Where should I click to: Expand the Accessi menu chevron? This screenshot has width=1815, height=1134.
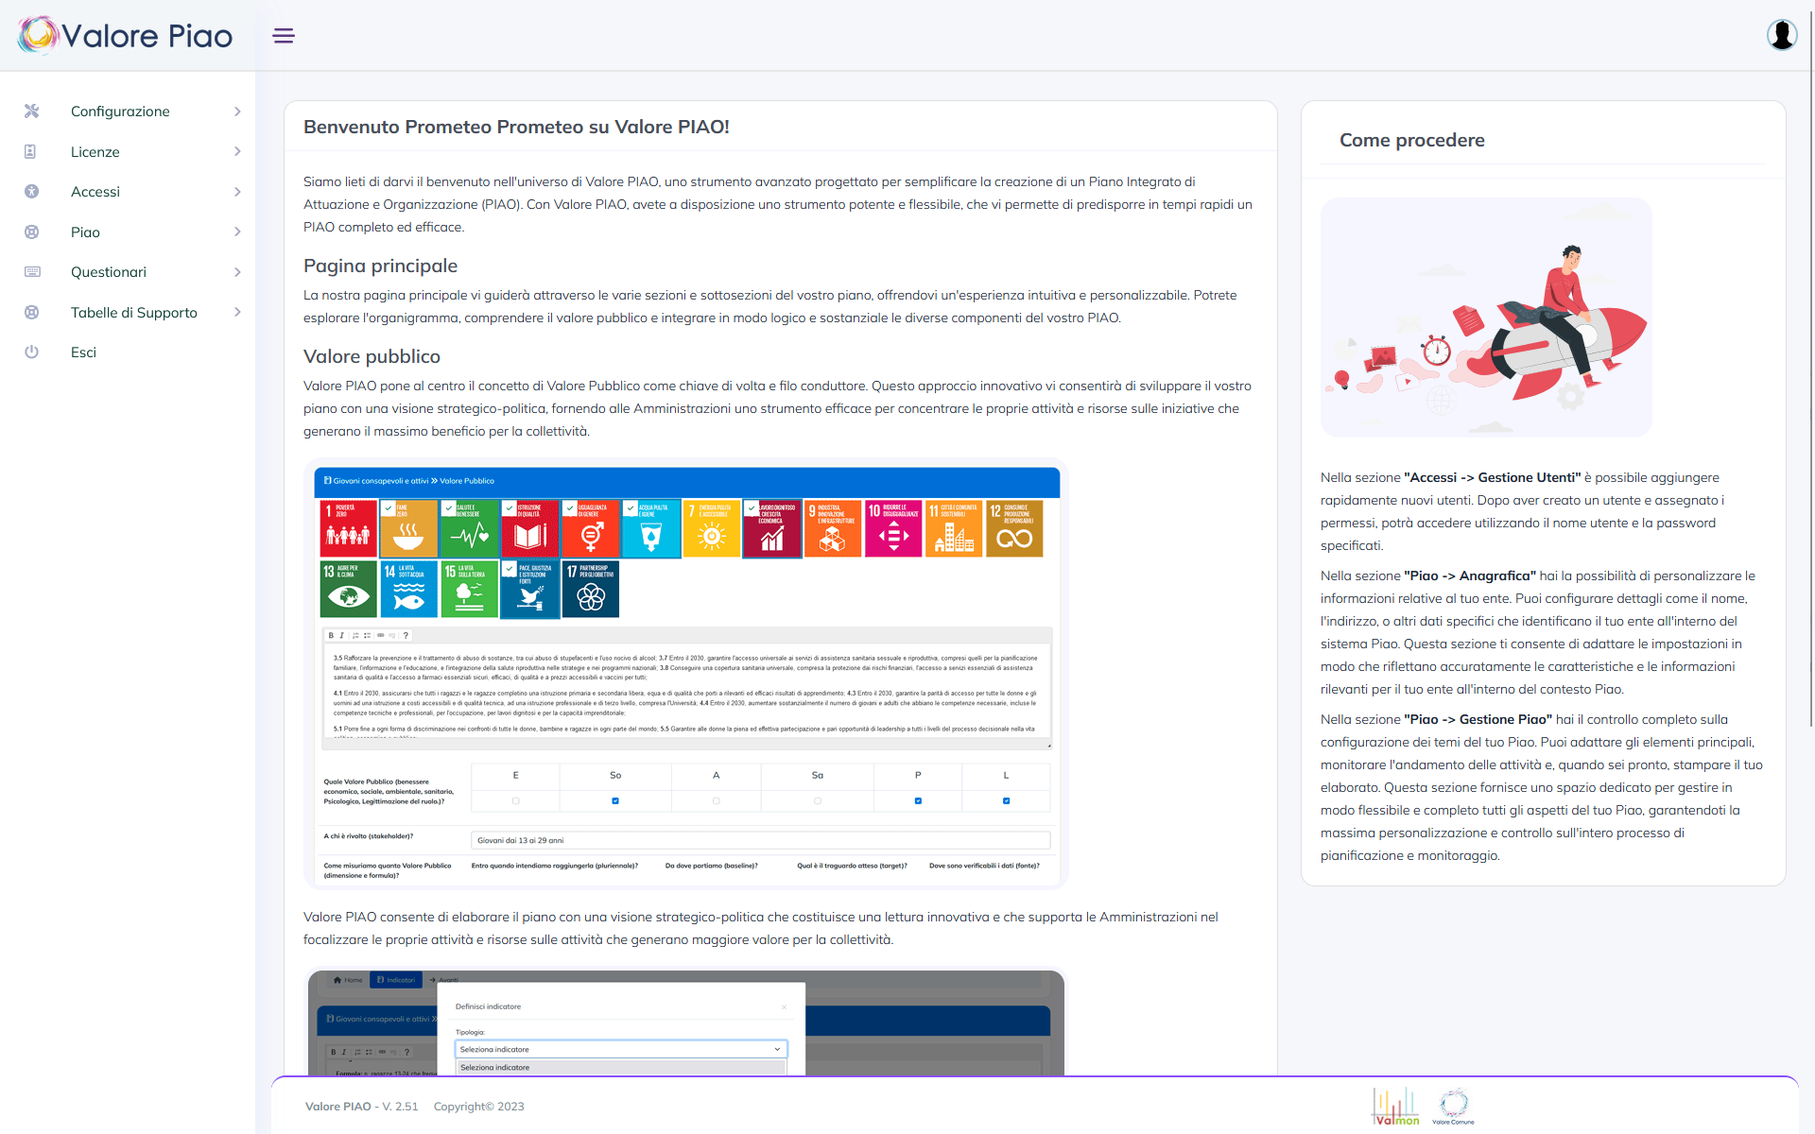click(x=237, y=192)
